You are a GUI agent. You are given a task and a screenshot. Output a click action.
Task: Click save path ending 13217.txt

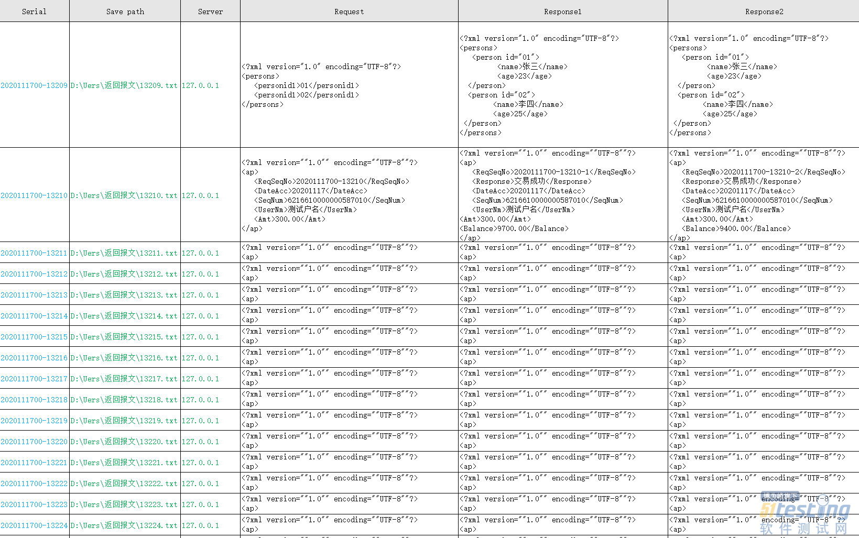(x=124, y=379)
